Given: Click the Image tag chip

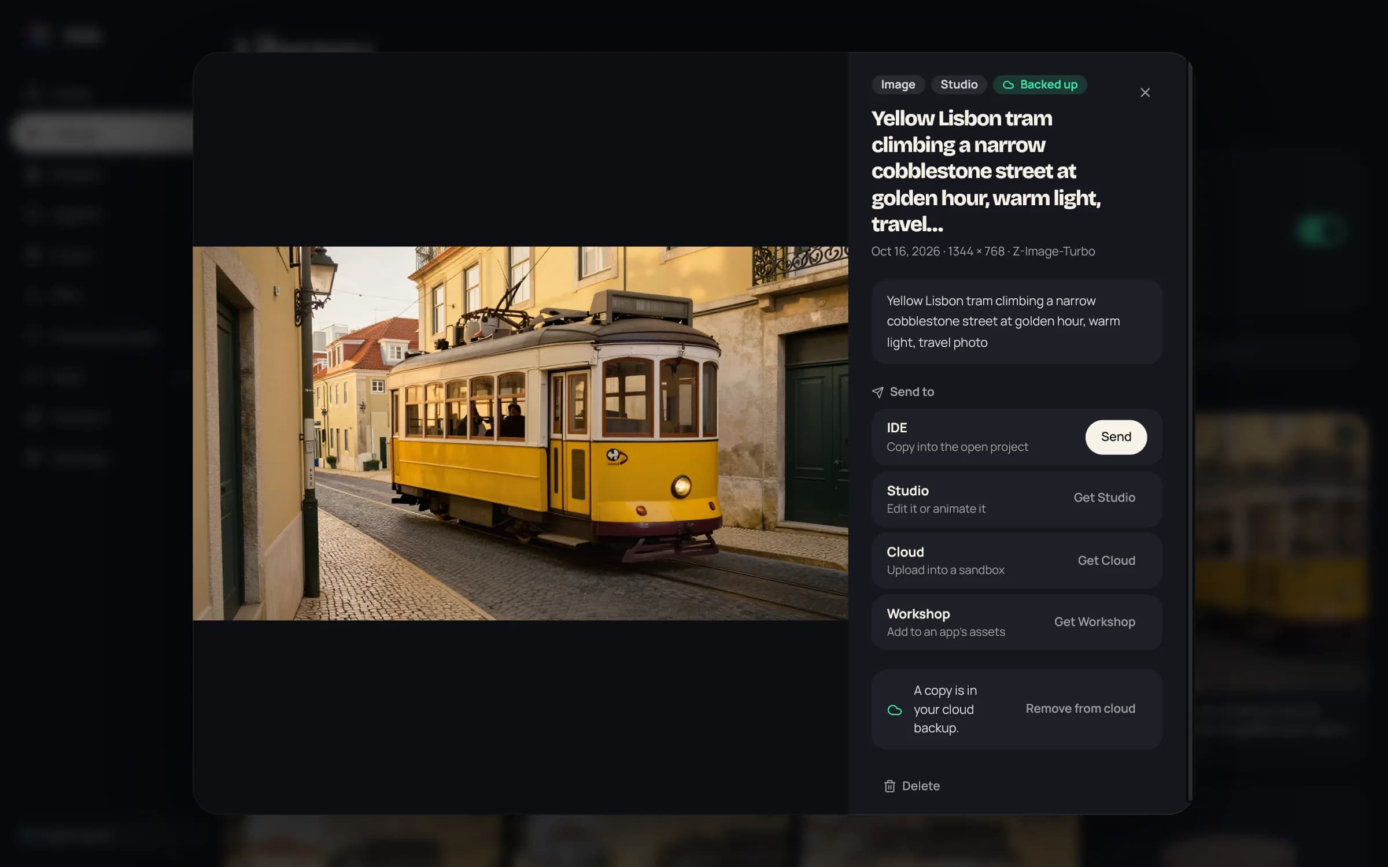Looking at the screenshot, I should click(x=898, y=84).
